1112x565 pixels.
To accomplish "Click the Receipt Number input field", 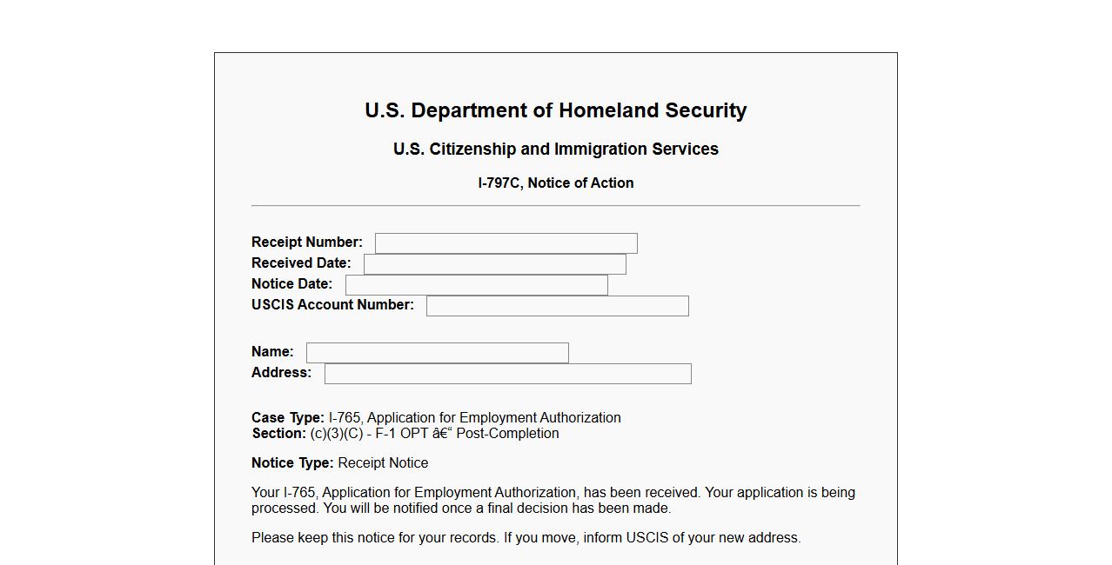I will click(506, 243).
